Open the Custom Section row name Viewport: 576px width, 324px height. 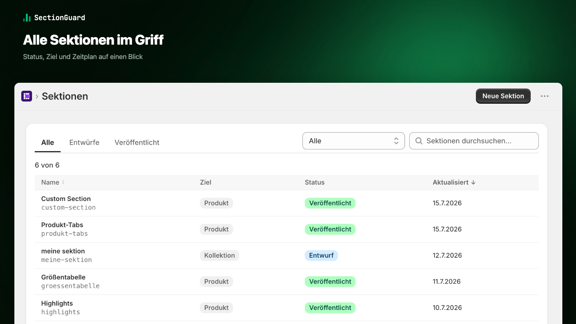click(x=66, y=199)
